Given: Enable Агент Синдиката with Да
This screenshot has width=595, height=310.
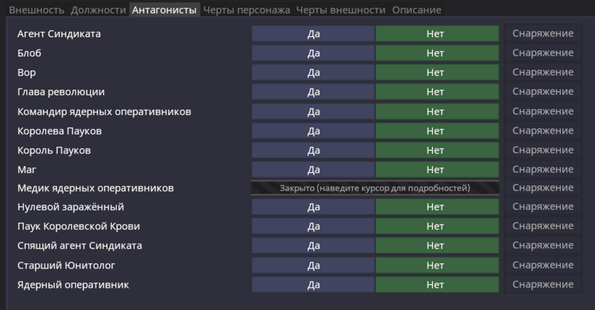Looking at the screenshot, I should point(313,34).
